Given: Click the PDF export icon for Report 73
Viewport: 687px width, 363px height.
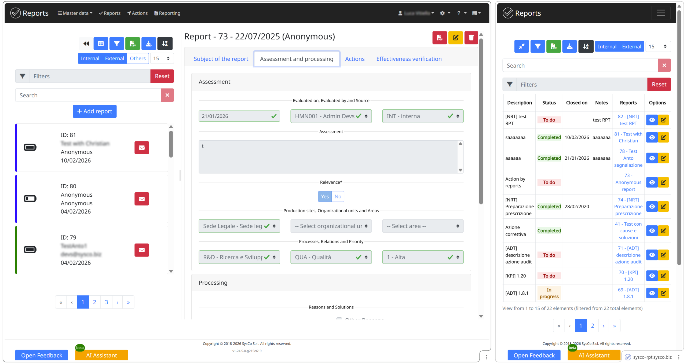Looking at the screenshot, I should 439,38.
